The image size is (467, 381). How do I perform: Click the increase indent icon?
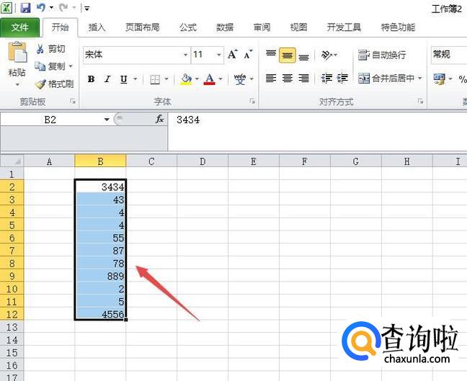point(342,79)
